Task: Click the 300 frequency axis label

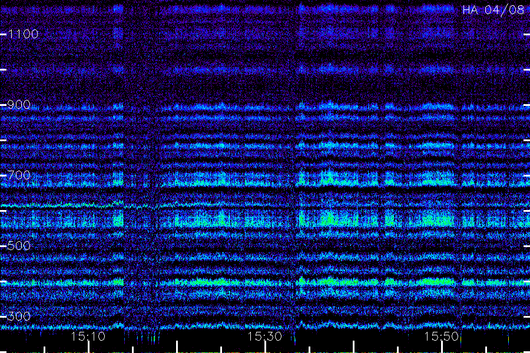Action: tap(19, 317)
